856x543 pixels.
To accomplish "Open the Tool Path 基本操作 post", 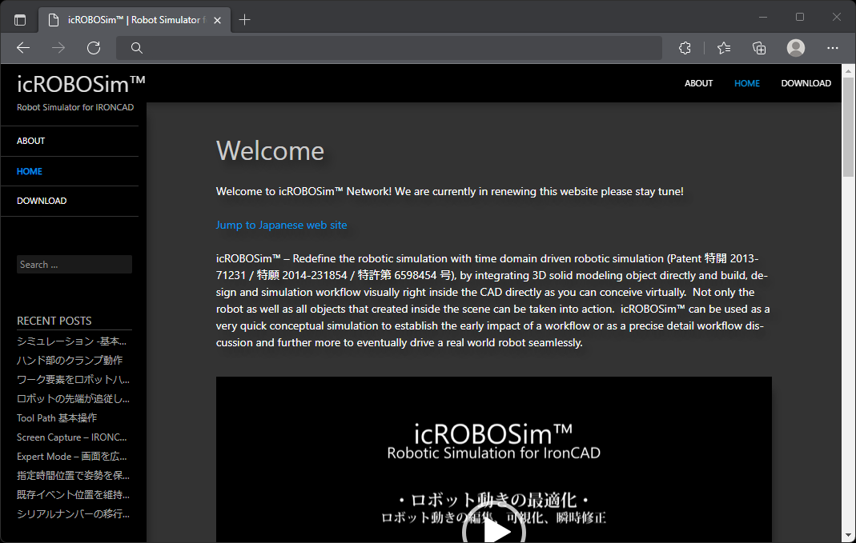I will (55, 417).
